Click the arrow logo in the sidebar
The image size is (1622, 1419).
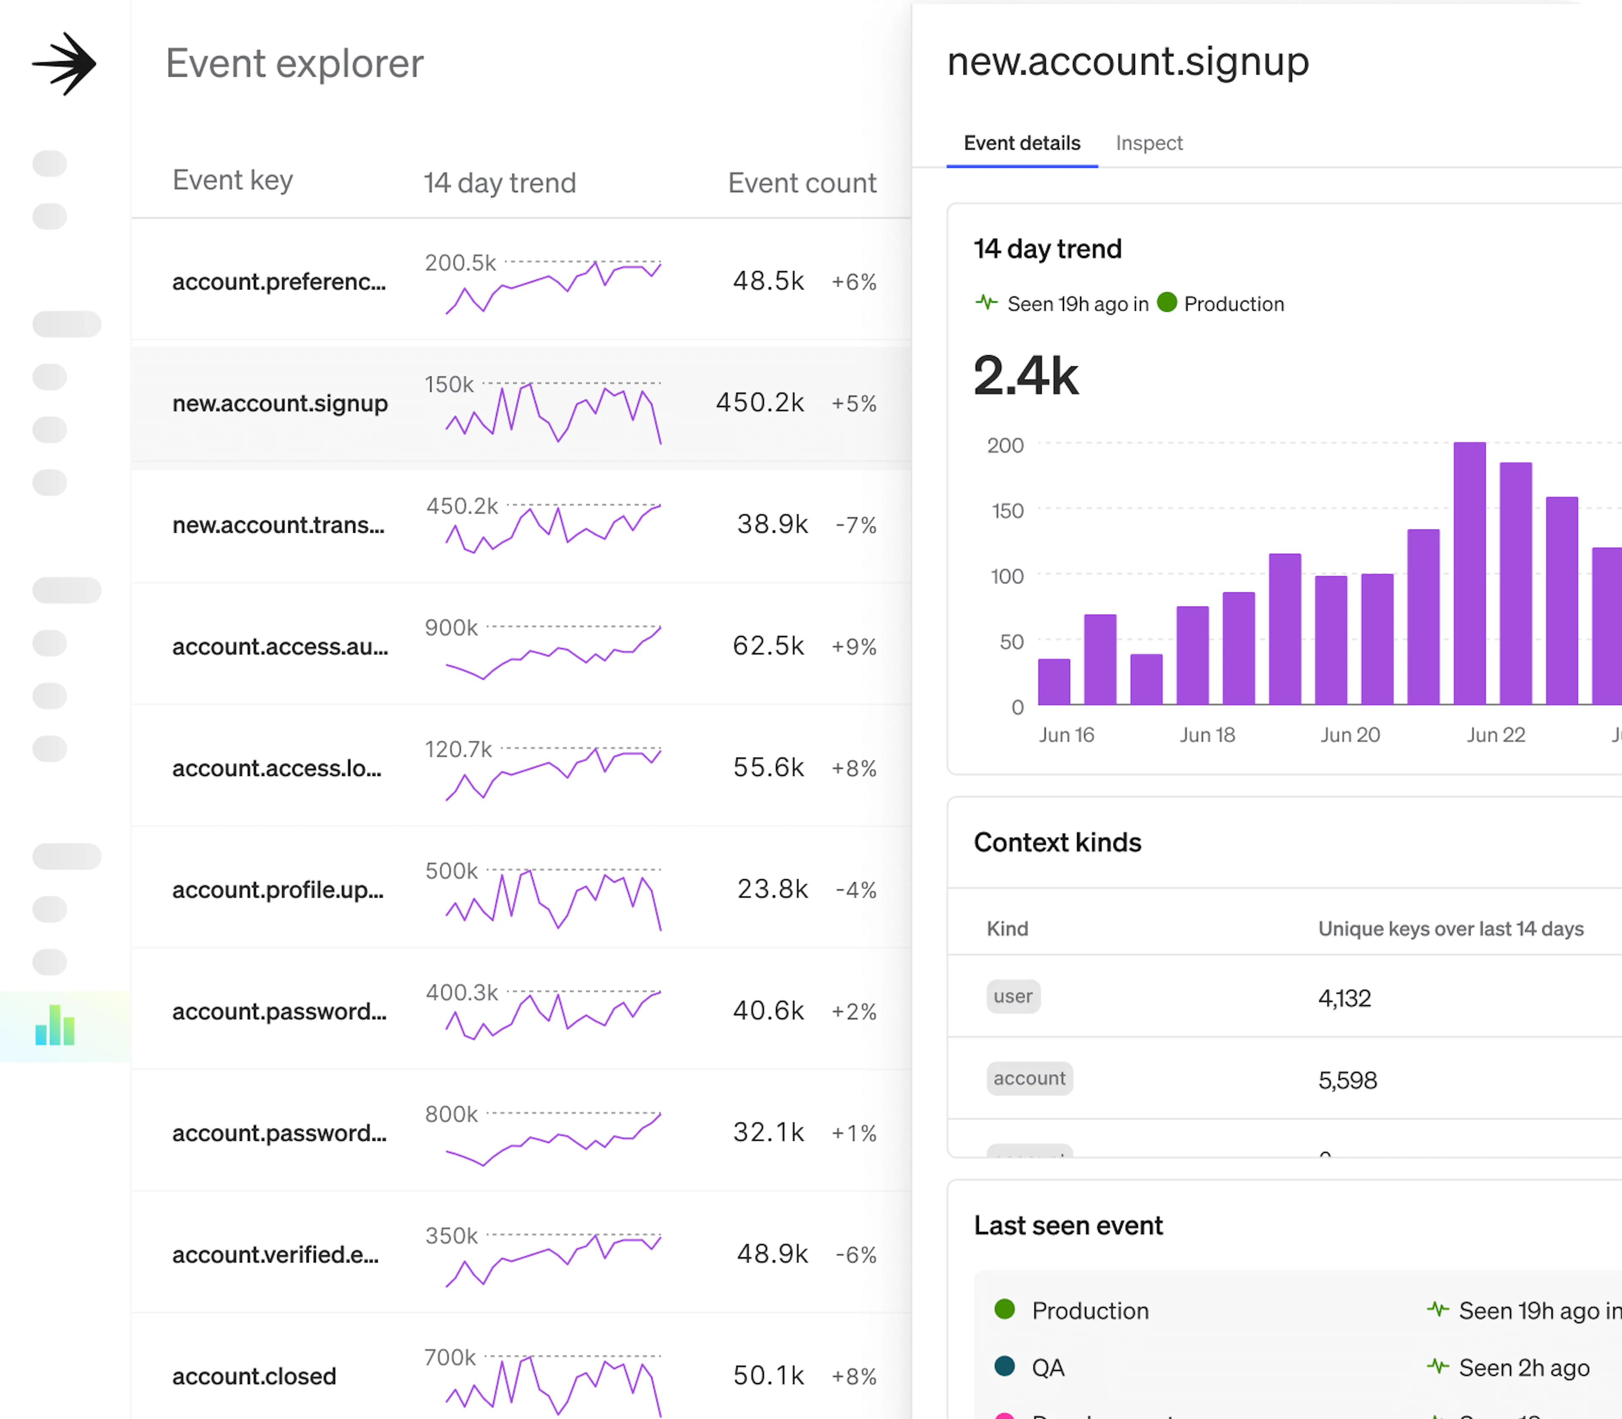(x=64, y=63)
